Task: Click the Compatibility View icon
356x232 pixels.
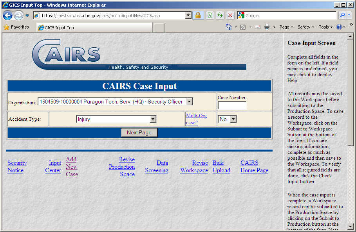Action: tap(210, 16)
